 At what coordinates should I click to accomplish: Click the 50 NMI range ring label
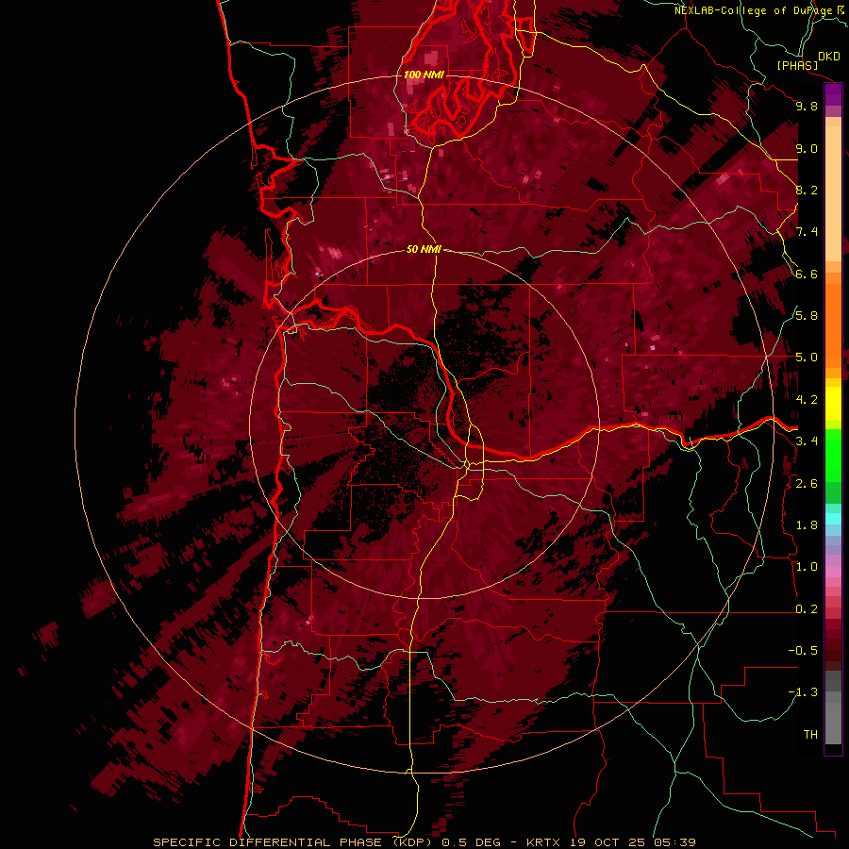424,249
